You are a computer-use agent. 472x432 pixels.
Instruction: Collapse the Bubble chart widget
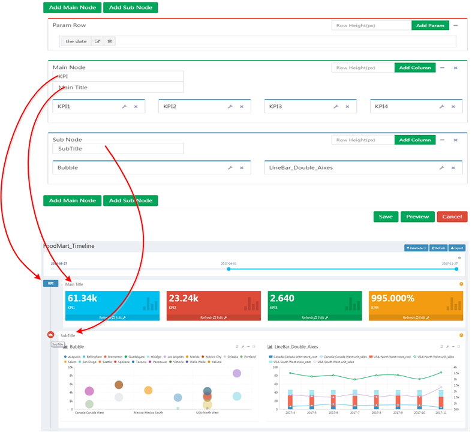tap(248, 347)
